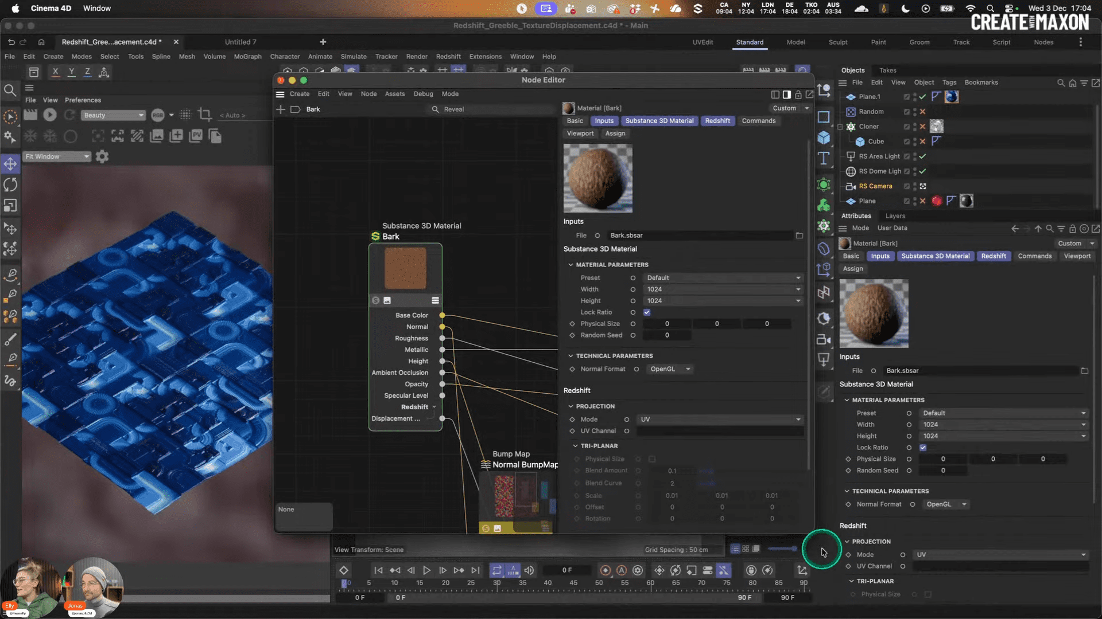Enable the Lock Ratio checkbox under Material Parameters
Viewport: 1102px width, 619px height.
tap(647, 312)
